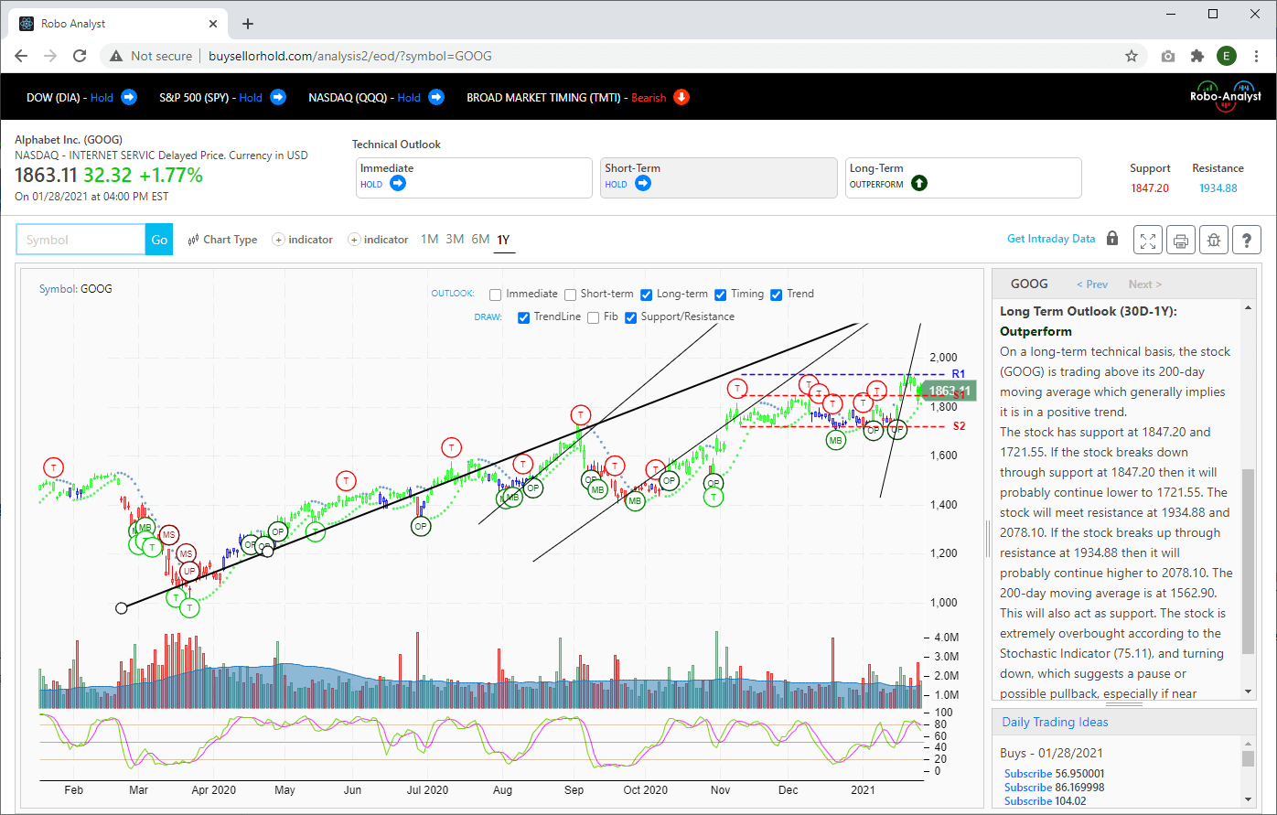Open the fullscreen expand chart icon
The image size is (1277, 815).
[1148, 240]
